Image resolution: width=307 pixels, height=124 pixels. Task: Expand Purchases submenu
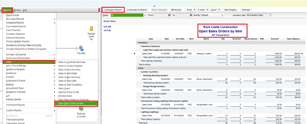click(x=30, y=73)
